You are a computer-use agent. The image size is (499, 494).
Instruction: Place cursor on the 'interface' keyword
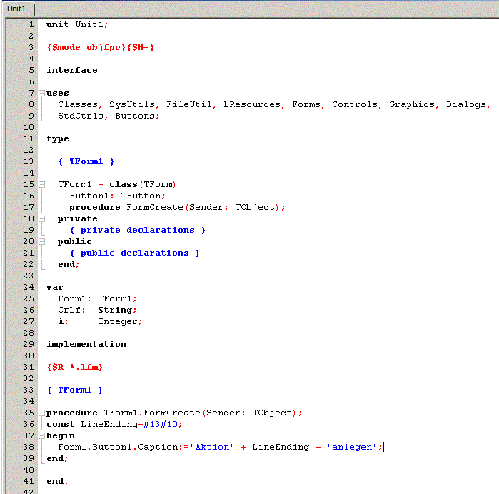click(x=71, y=70)
